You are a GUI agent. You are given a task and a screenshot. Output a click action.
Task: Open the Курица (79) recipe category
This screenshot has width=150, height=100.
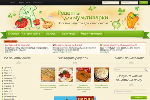point(9,83)
